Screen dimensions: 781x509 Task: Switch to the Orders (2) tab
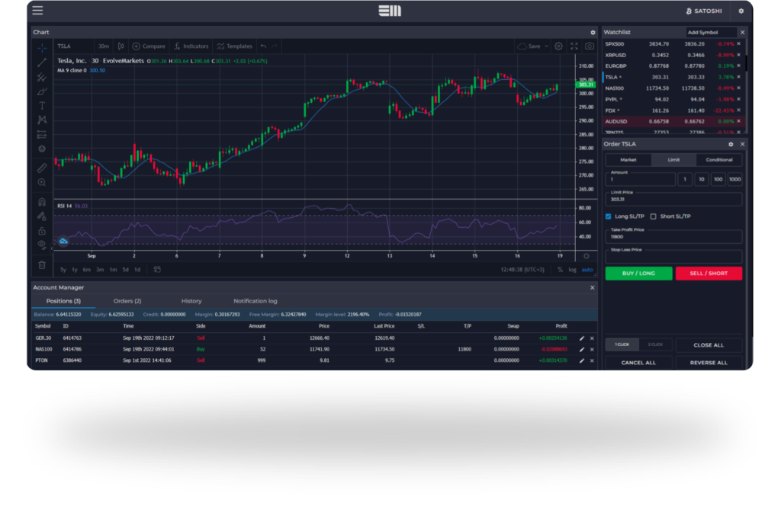pos(127,301)
